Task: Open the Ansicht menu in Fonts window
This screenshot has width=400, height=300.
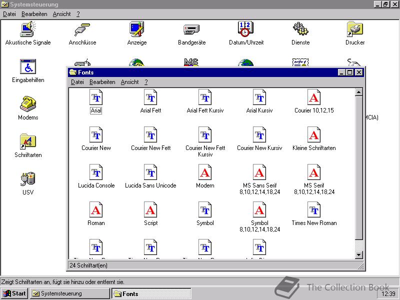Action: pos(129,82)
